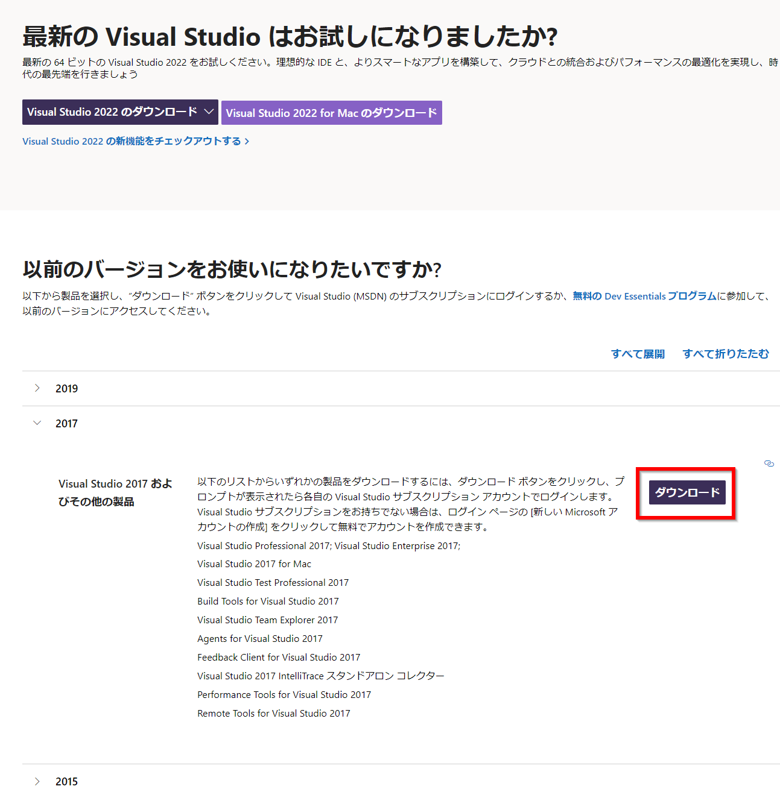Click the ダウンロード button for Visual Studio 2017
This screenshot has height=795, width=780.
click(x=687, y=492)
